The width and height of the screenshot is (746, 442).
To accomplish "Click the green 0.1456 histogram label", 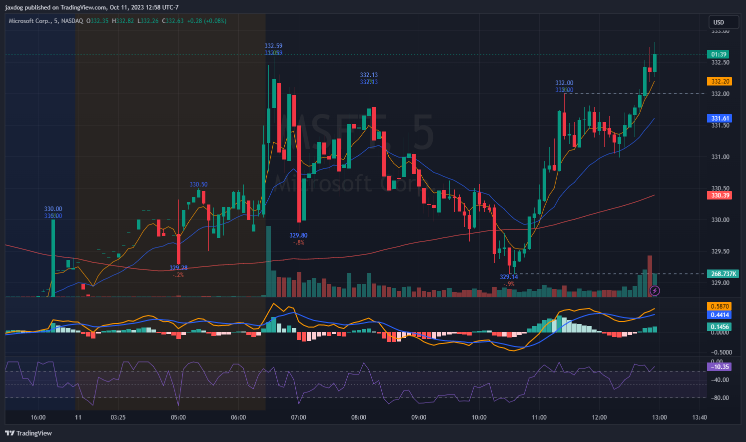I will (x=720, y=327).
